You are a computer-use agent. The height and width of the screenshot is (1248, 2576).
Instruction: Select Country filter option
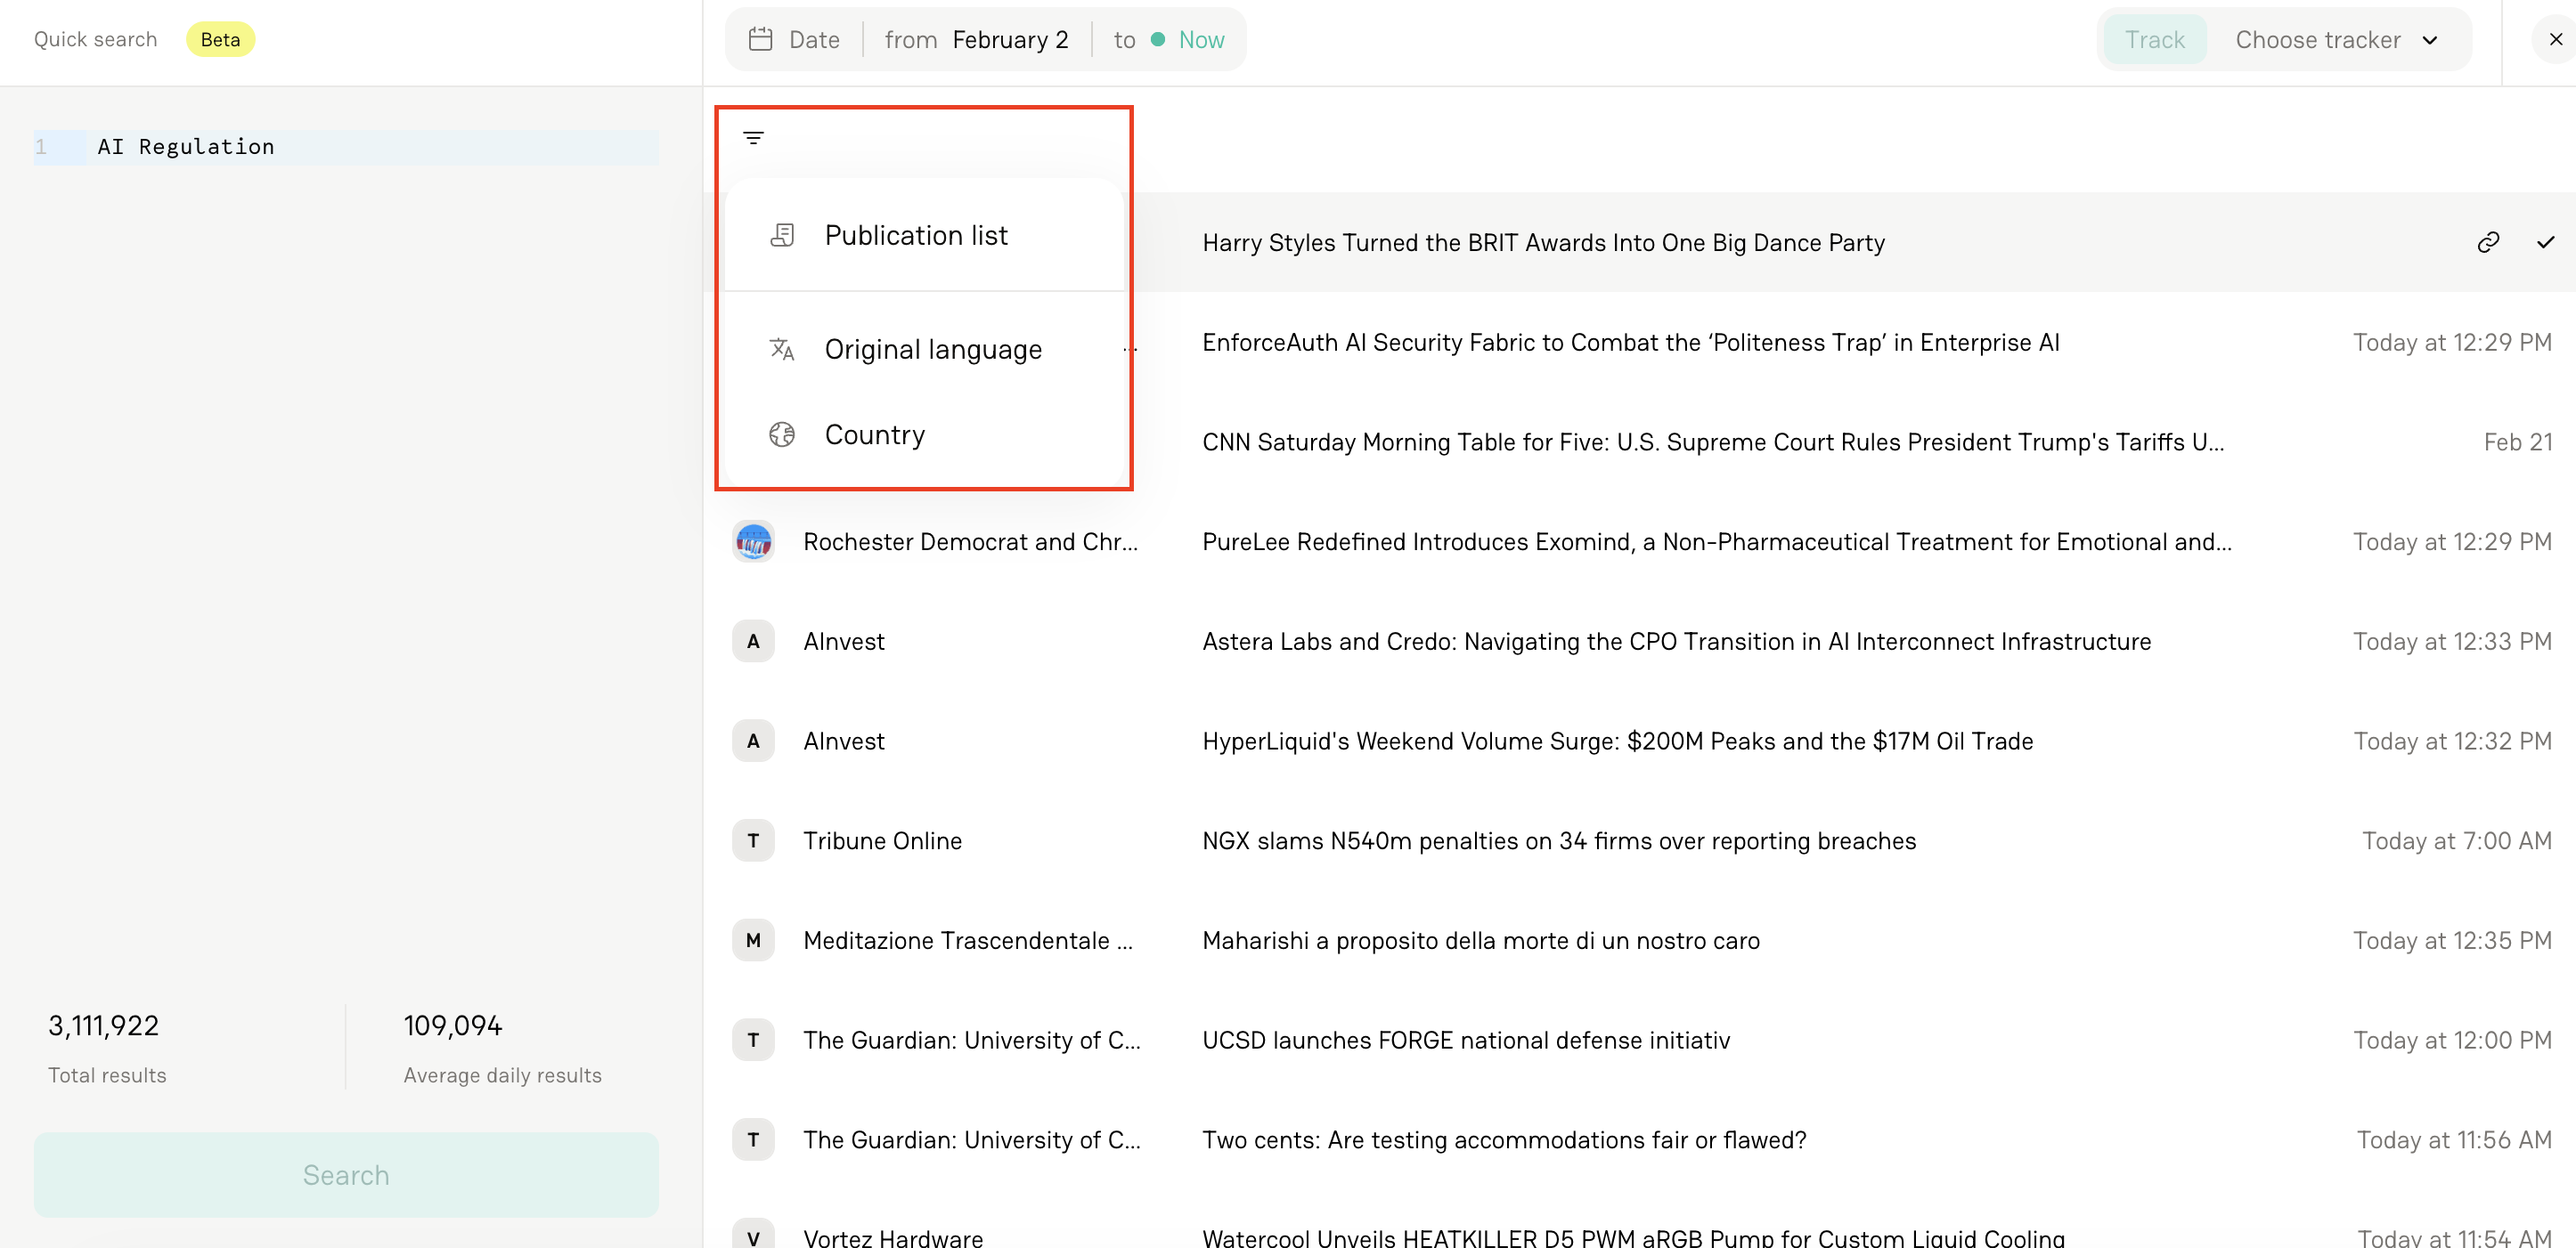pos(874,434)
